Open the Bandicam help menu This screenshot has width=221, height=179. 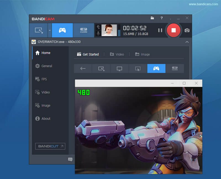pos(162,18)
